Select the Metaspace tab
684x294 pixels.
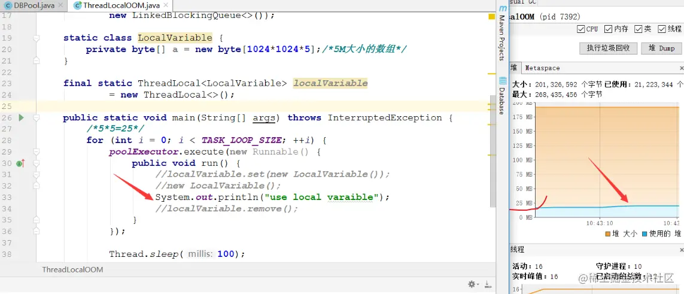tap(542, 68)
